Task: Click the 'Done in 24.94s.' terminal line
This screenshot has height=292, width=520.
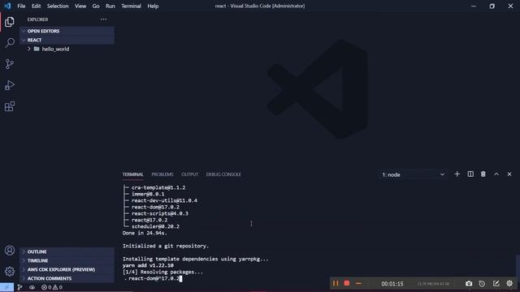Action: click(x=145, y=233)
